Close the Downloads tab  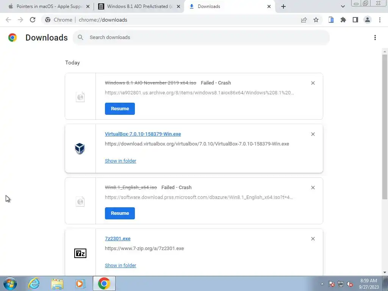pos(269,7)
